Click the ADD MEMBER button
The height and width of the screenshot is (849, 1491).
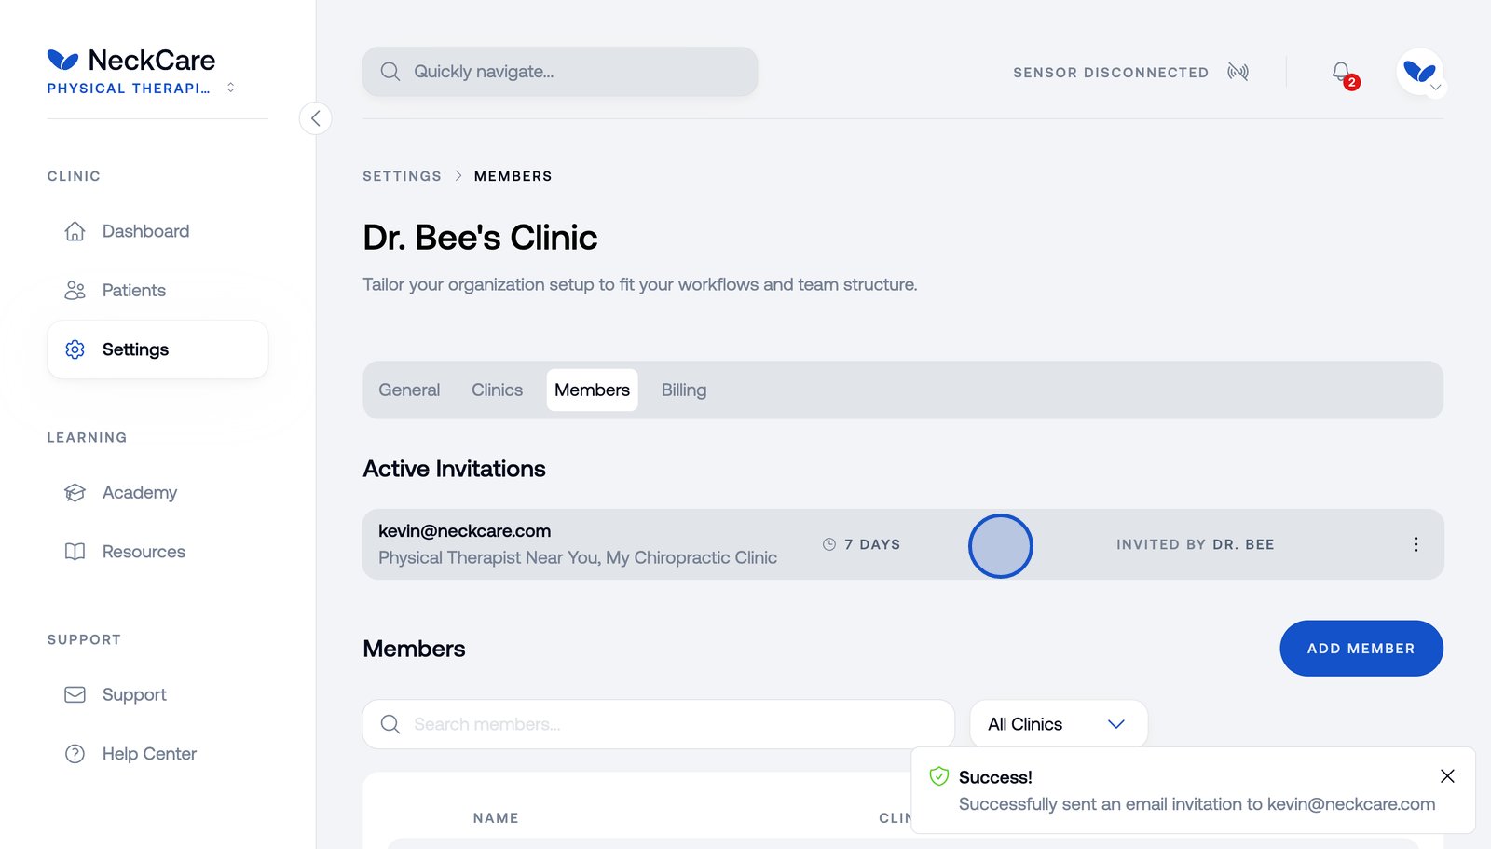[x=1361, y=648]
